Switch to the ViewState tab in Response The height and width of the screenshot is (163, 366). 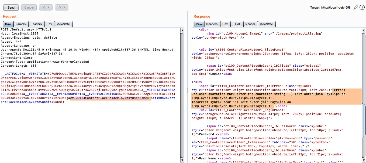[x=267, y=24]
